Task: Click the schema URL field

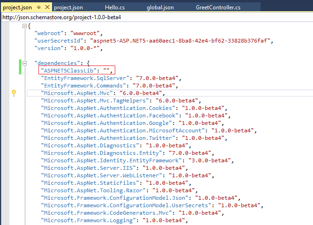Action: 157,17
